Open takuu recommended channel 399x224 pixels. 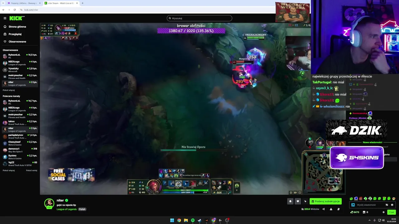(x=20, y=123)
